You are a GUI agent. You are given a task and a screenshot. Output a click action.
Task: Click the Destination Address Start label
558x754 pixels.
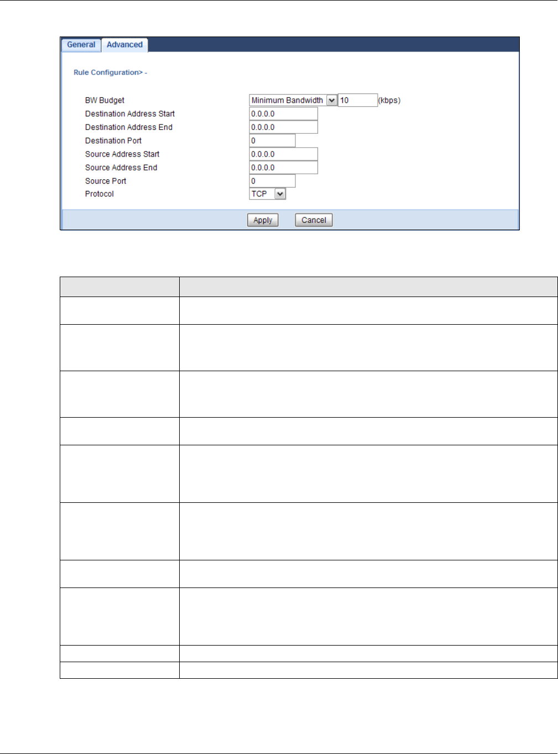coord(130,114)
